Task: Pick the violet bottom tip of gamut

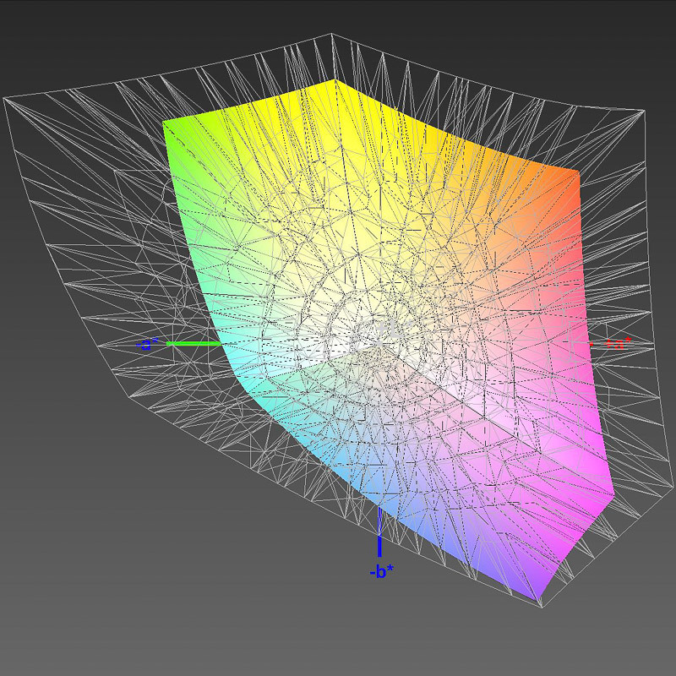Action: click(538, 598)
